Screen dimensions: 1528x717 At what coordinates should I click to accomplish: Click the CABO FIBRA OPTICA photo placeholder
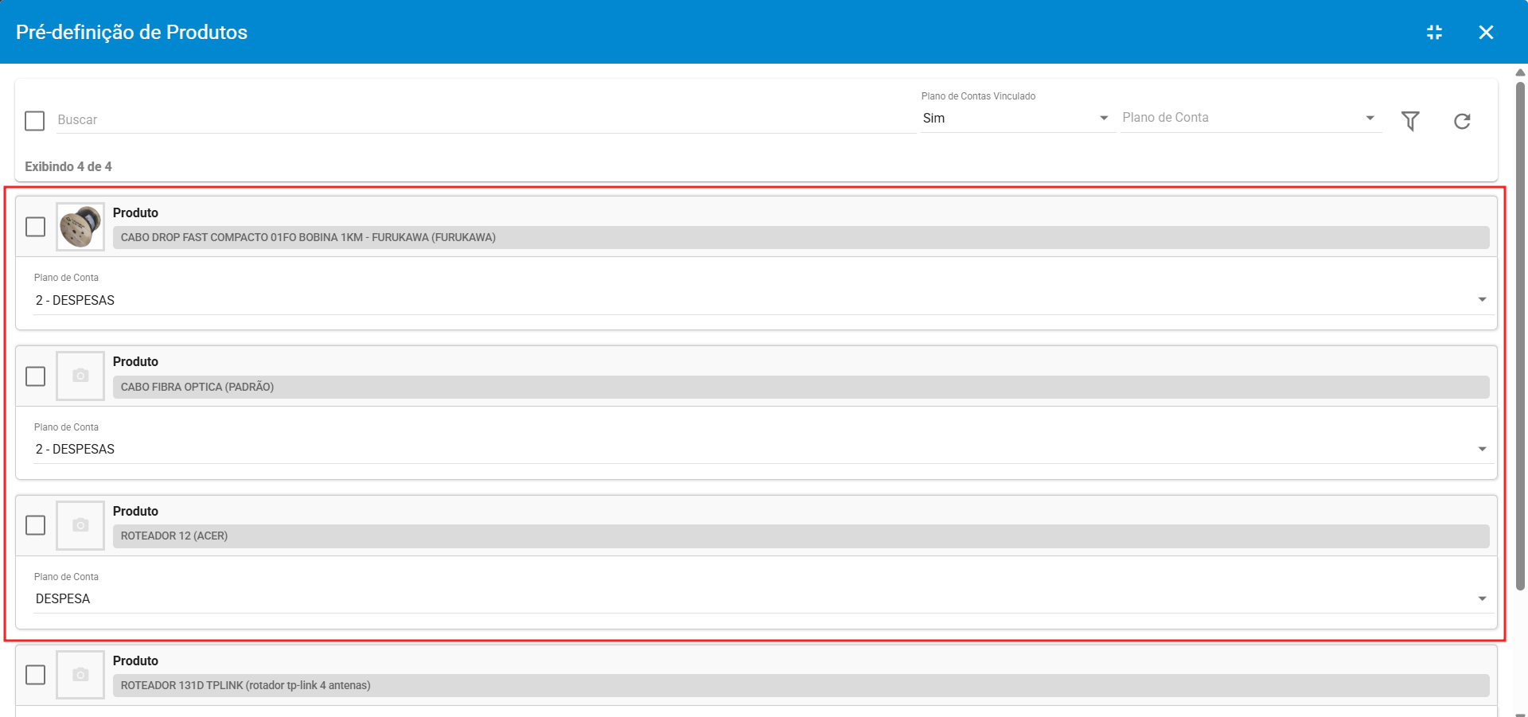[80, 376]
